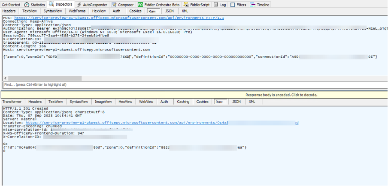Click the request pane horizontal scrollbar thumb
Screen dimensions: 388x186
click(45, 78)
